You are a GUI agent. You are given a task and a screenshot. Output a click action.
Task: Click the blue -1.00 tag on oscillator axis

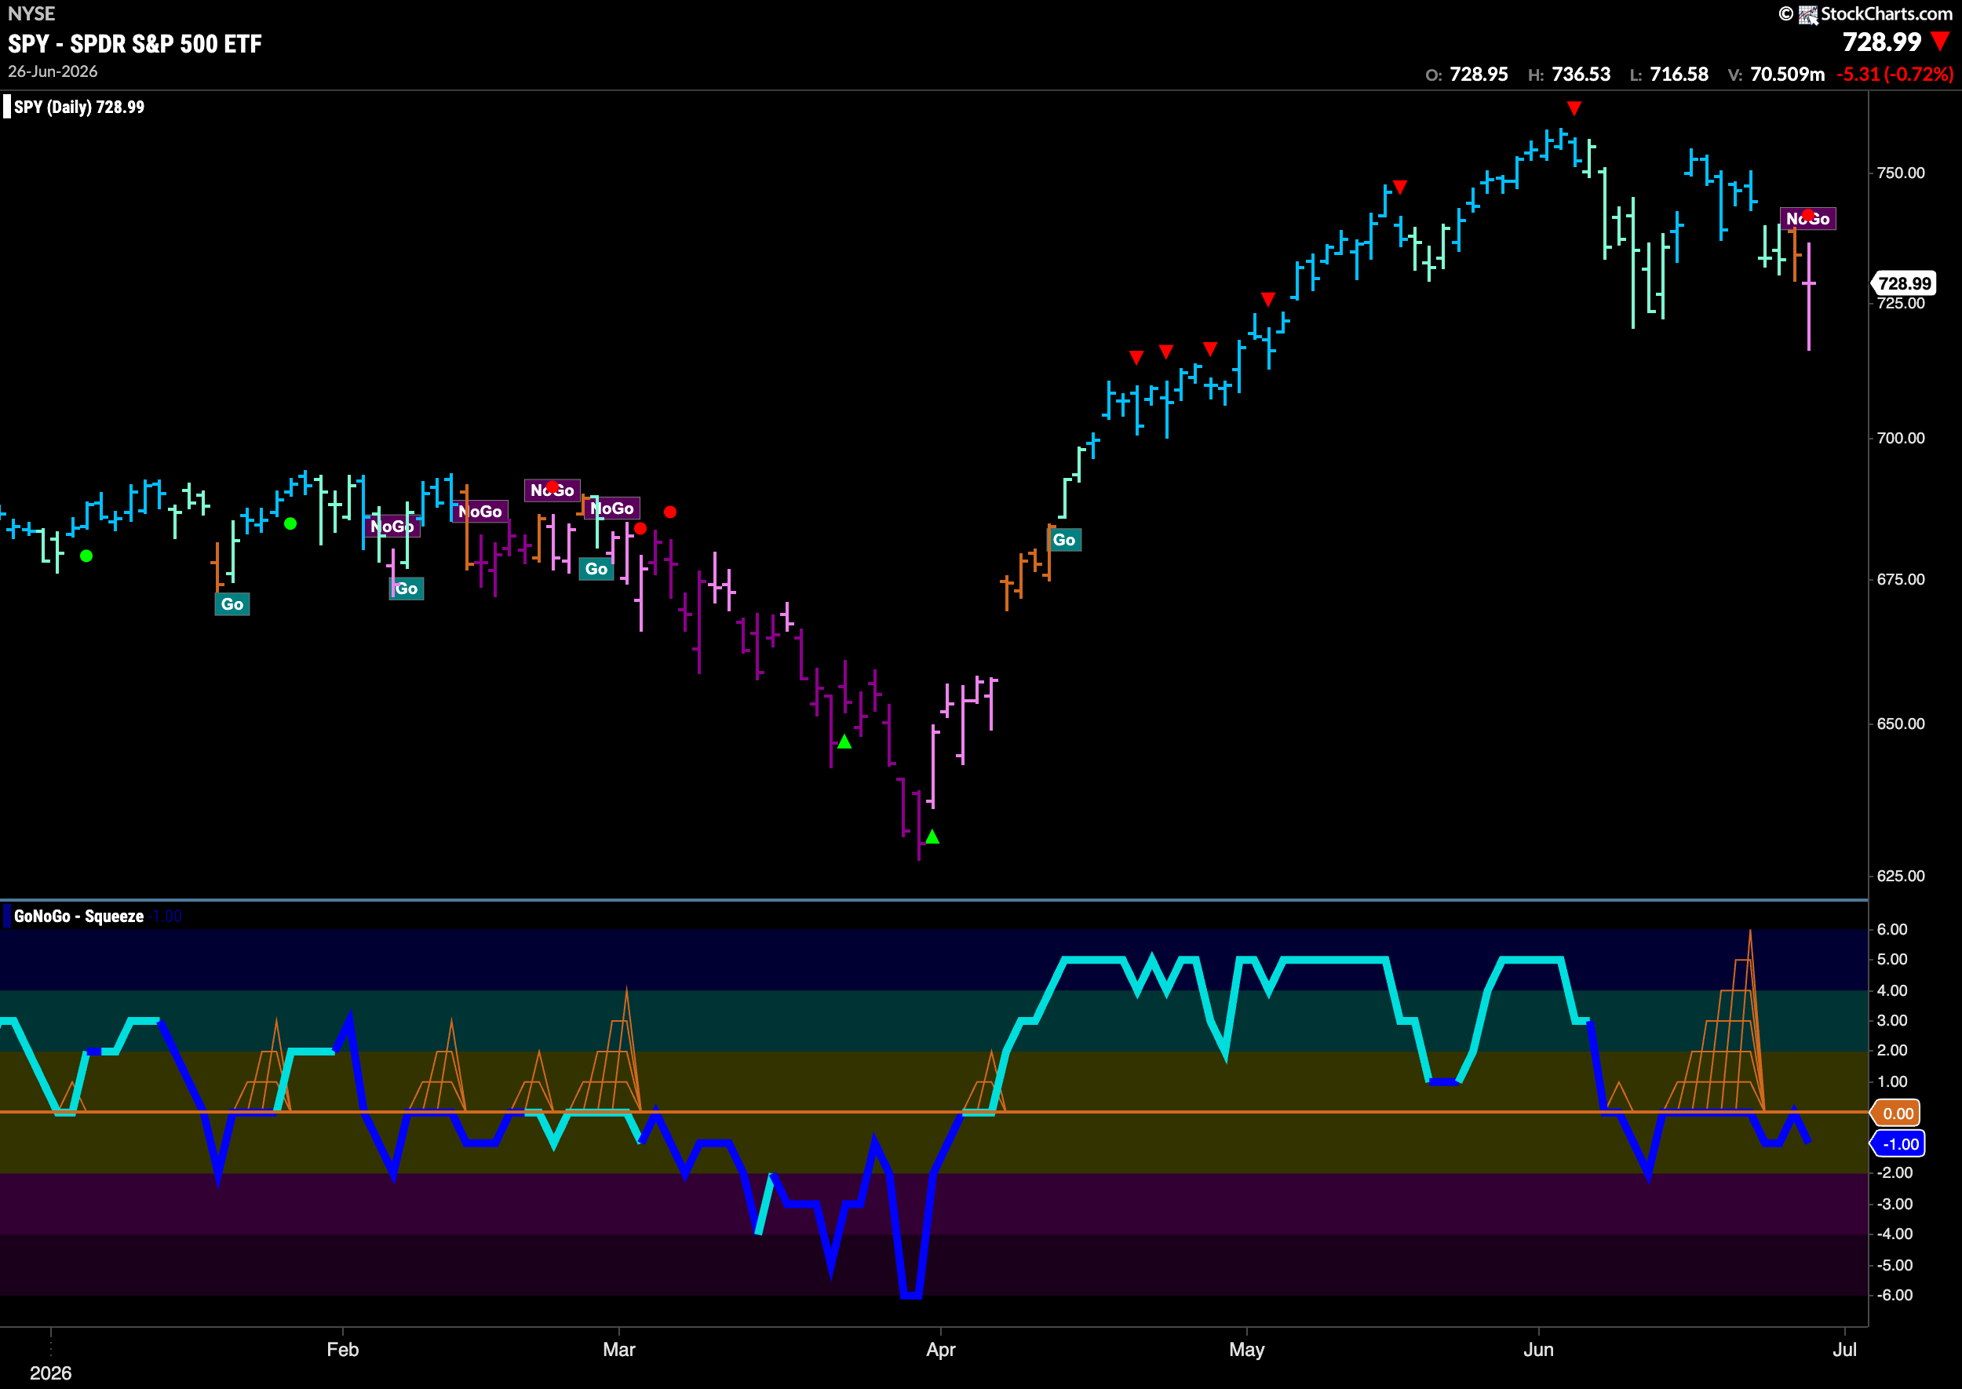[1899, 1143]
